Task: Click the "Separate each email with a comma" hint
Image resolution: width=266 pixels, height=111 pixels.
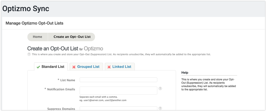Action: [99, 97]
